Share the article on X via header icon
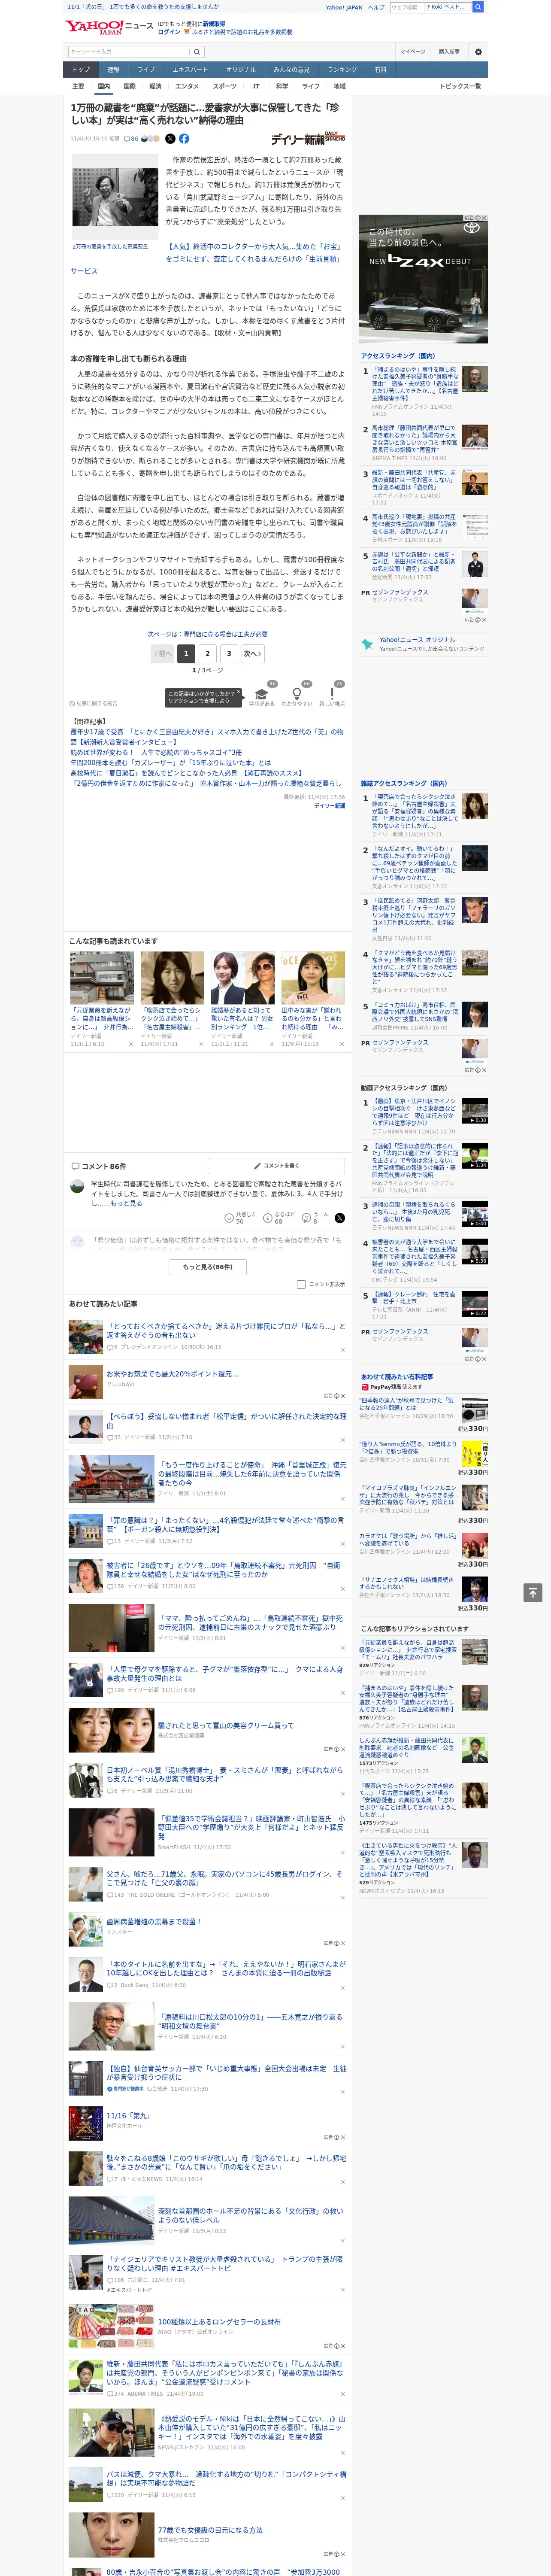Viewport: 551px width, 2576px height. (x=170, y=139)
